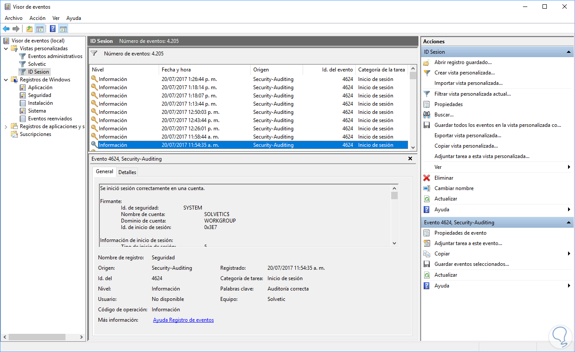575x352 pixels.
Task: Click the forward arrow in the toolbar
Action: click(x=16, y=29)
